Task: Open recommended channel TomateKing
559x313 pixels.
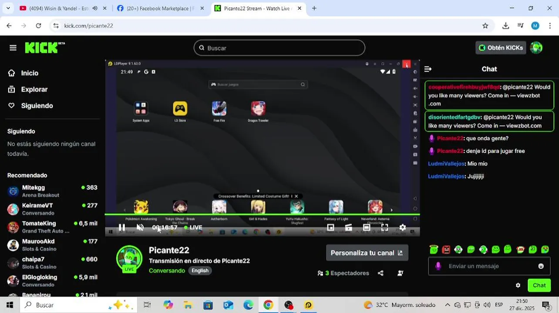Action: click(52, 227)
